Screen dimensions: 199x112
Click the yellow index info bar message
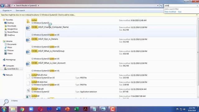(x=38, y=15)
